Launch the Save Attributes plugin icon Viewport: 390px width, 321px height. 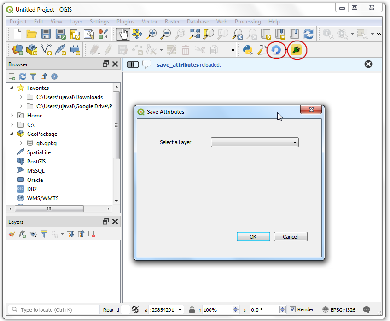[297, 50]
